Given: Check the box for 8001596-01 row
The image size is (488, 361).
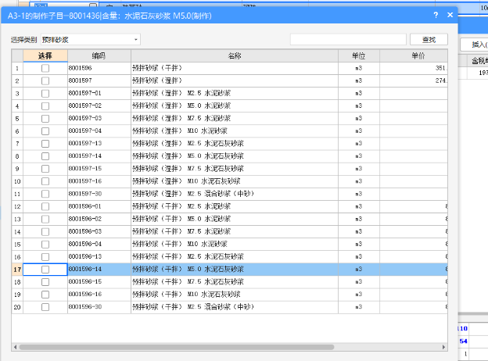Looking at the screenshot, I should click(45, 206).
